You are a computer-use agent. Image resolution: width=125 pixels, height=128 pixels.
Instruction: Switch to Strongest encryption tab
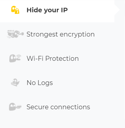click(60, 34)
